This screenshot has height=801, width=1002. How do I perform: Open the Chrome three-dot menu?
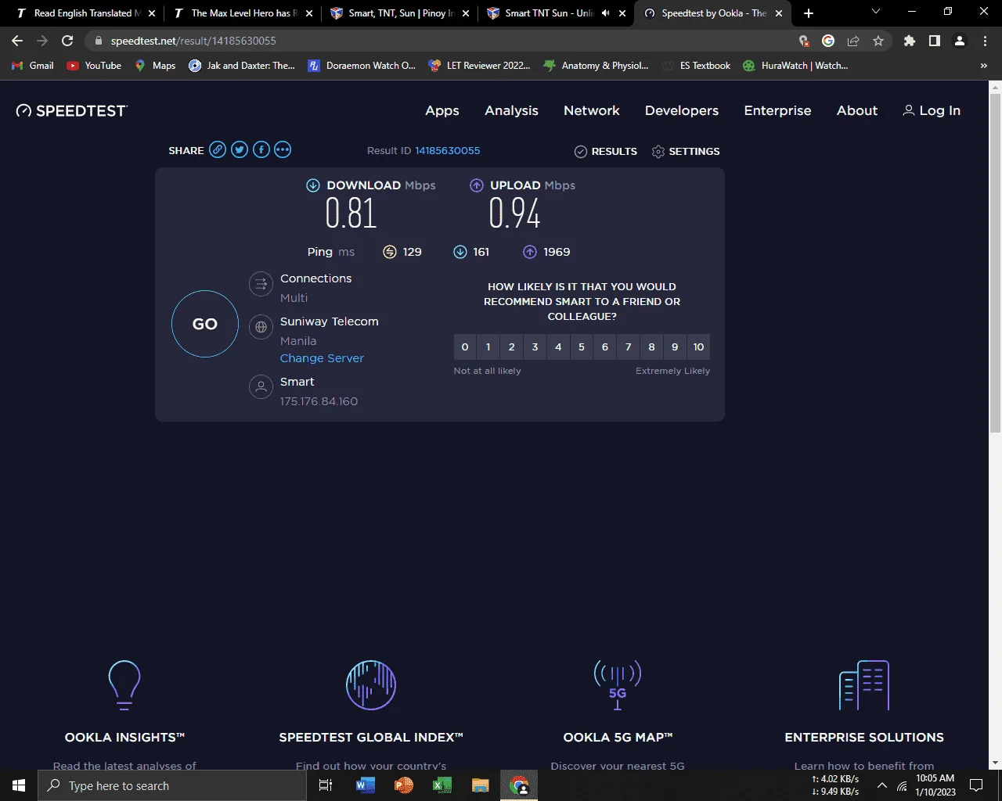(x=985, y=41)
